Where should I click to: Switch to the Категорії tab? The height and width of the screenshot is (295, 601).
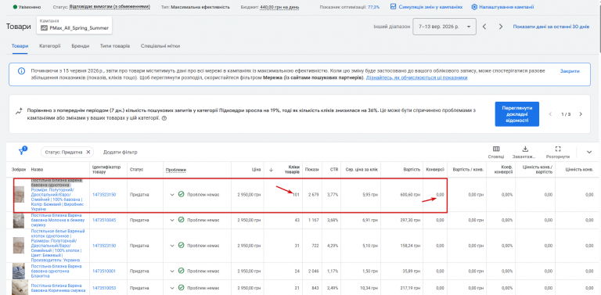(x=50, y=46)
